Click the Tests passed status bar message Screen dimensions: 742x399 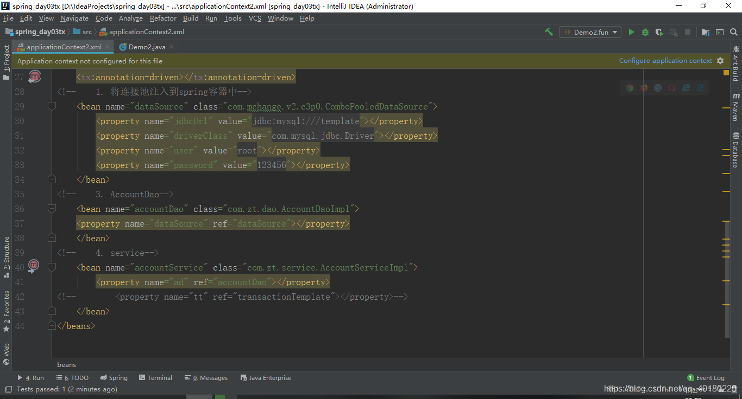coord(66,389)
